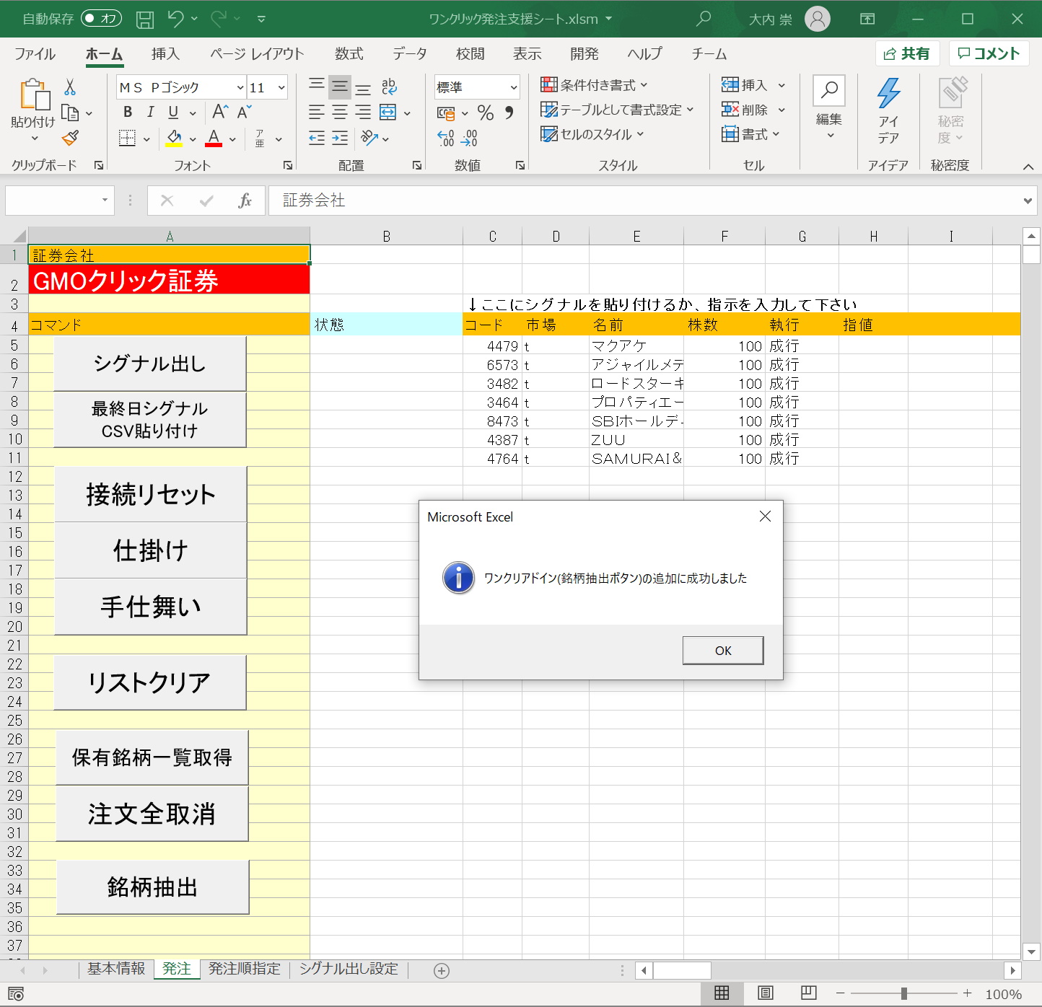Open Cell Styles menu
Screen dimensions: 1042x1007
point(592,134)
